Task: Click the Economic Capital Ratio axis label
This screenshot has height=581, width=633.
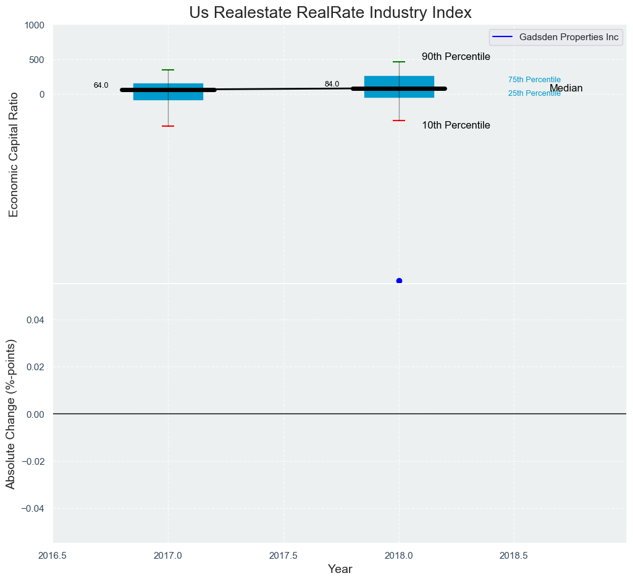Action: (14, 155)
